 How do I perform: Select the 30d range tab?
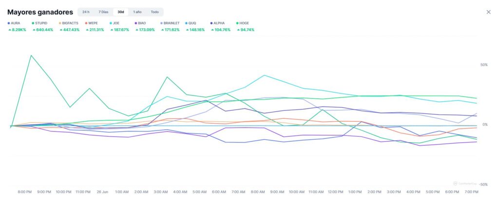[121, 12]
